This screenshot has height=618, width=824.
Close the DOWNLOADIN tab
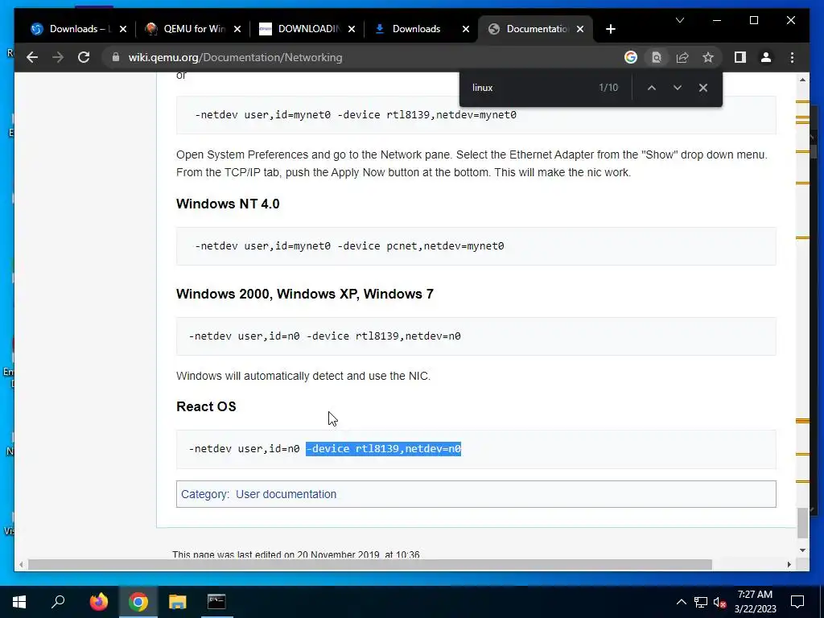(x=352, y=29)
